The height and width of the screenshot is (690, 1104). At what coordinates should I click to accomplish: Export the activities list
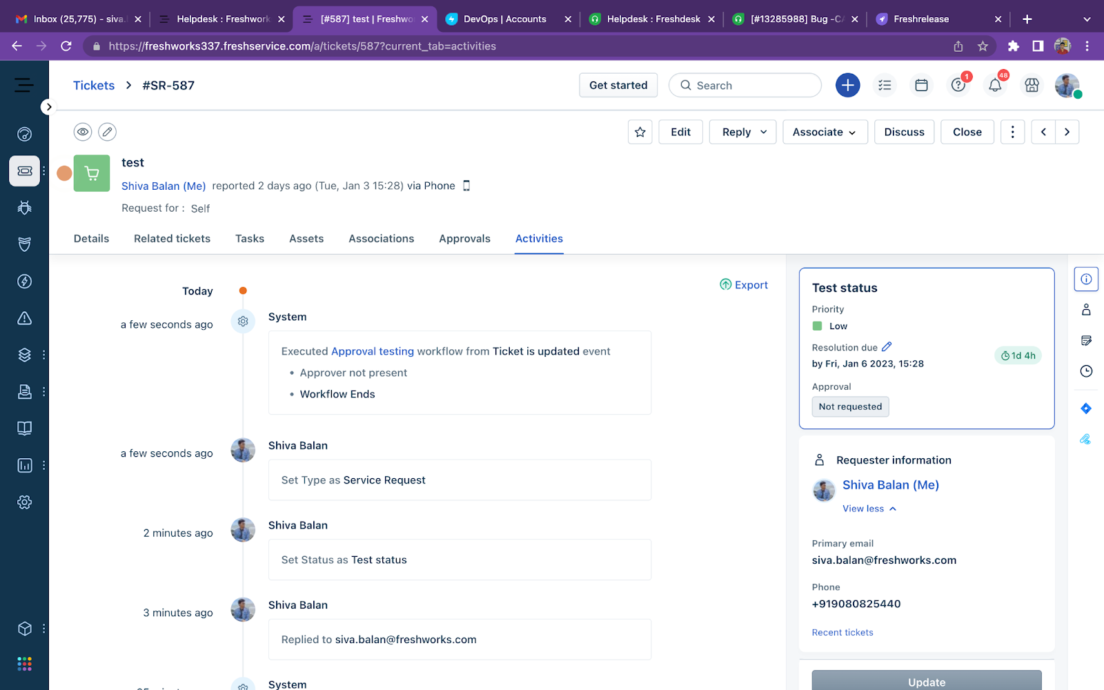coord(744,285)
